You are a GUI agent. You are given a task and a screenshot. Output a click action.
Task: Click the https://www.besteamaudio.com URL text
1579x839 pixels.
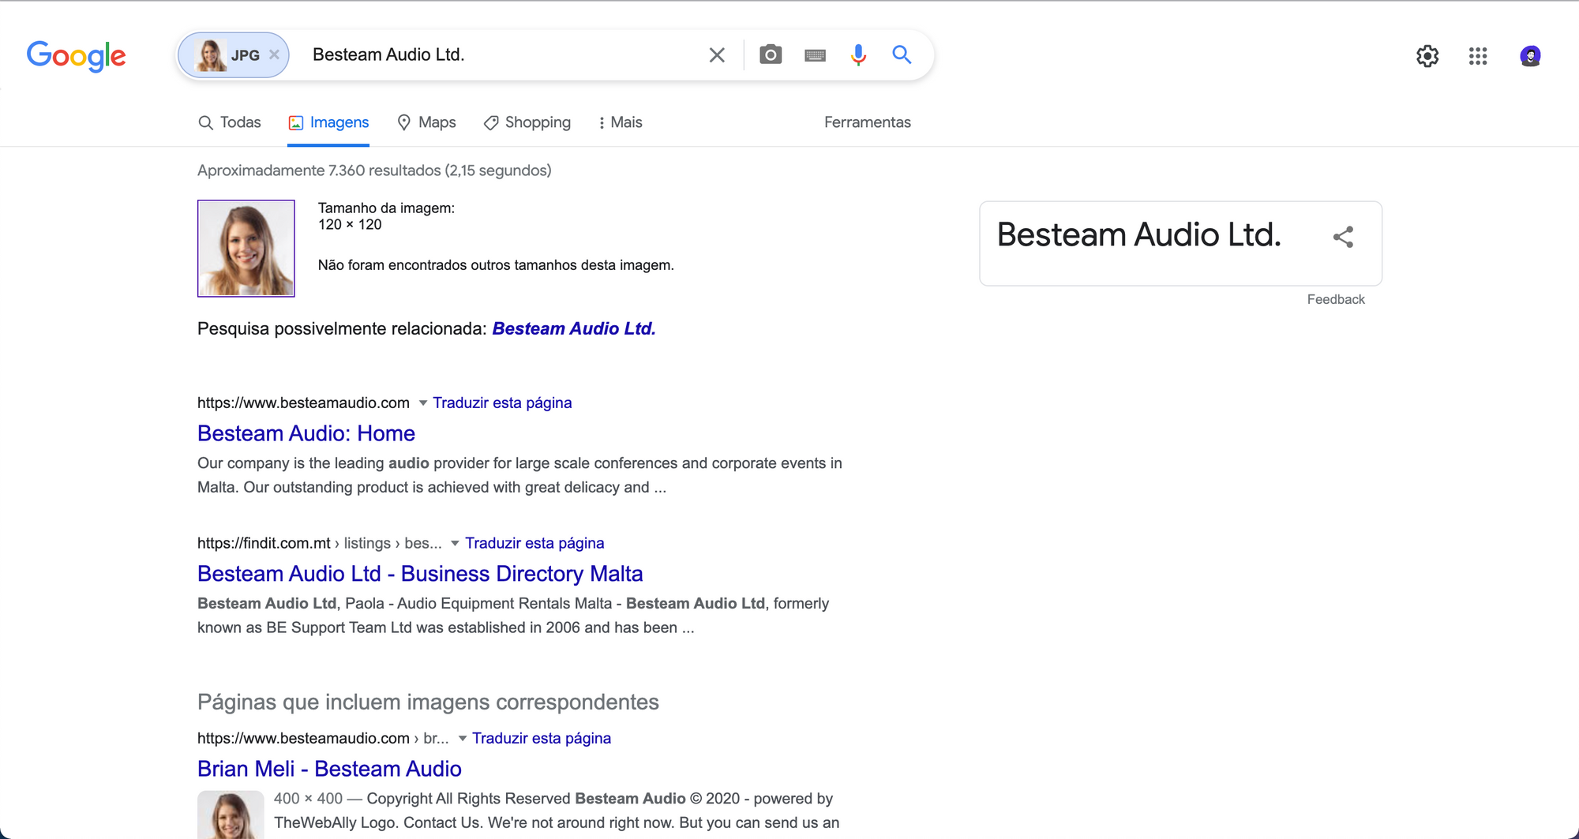point(303,403)
